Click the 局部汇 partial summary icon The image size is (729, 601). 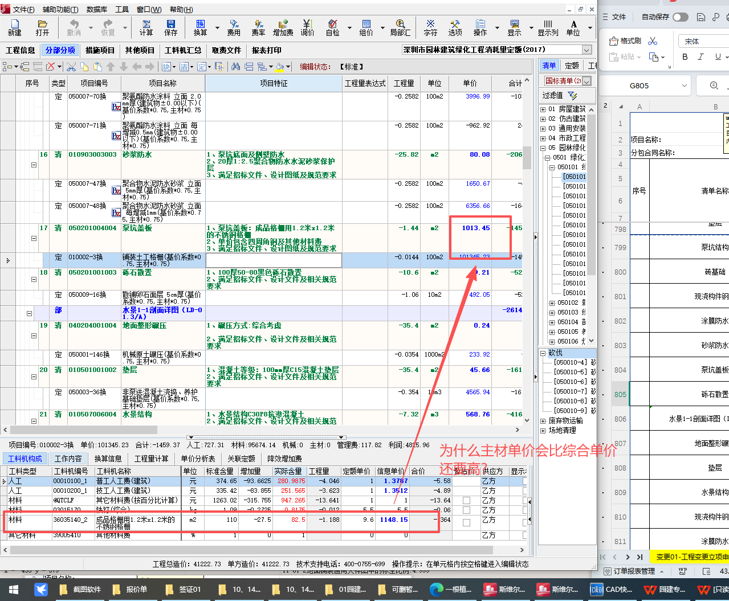[400, 27]
